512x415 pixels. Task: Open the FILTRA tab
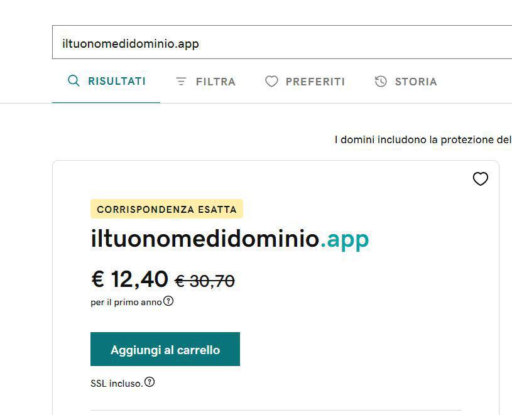tap(215, 82)
